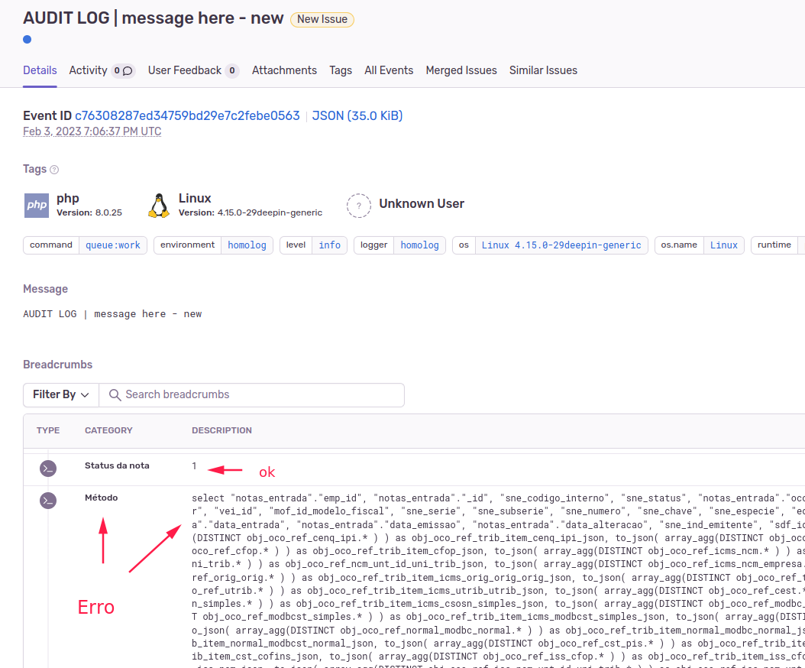Focus the Search breadcrumbs input field
Screen dimensions: 805x668
[251, 394]
